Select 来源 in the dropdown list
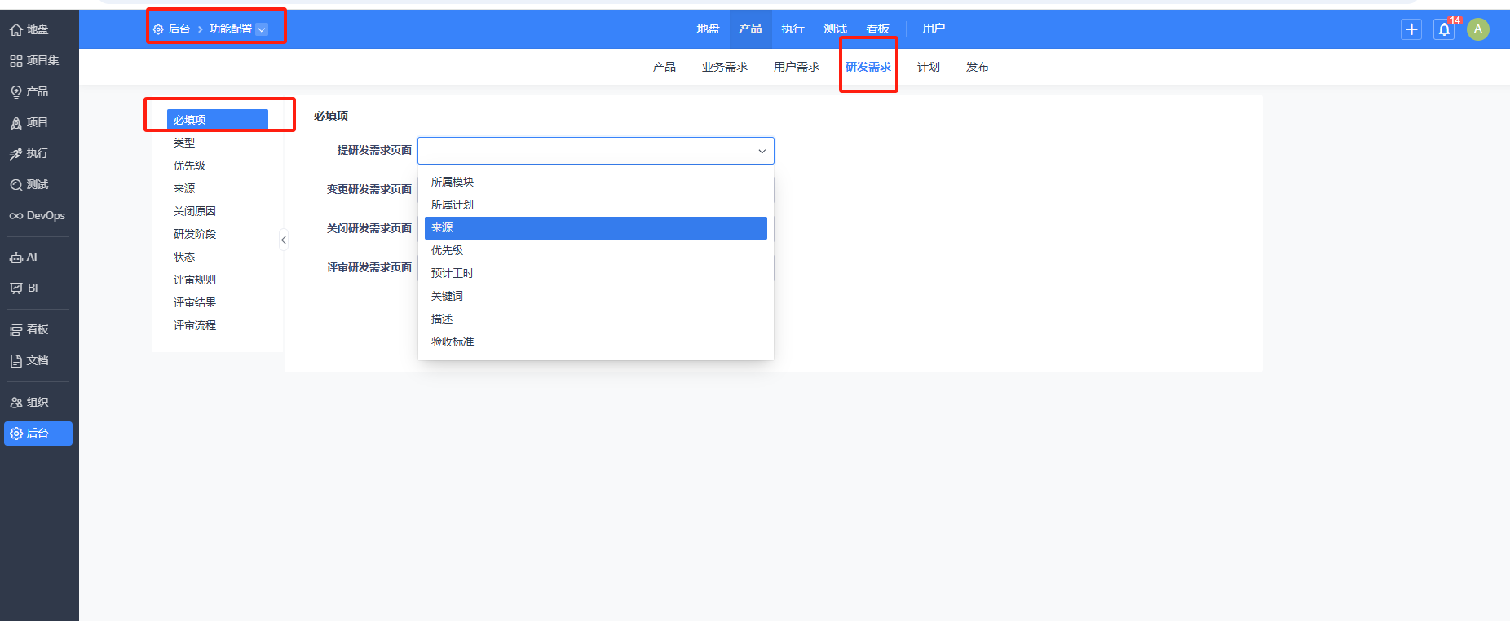1510x621 pixels. (x=595, y=228)
